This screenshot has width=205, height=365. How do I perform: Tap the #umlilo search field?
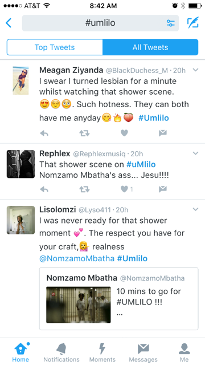(x=100, y=23)
